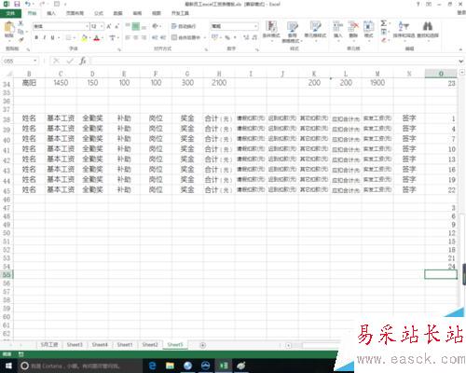466x373 pixels.
Task: Click the Undo arrow icon
Action: point(28,4)
